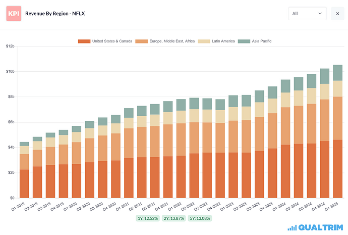Click the Q1 2024 Asia Pacific bar segment
Viewport: 348px width, 235px height.
coord(285,86)
